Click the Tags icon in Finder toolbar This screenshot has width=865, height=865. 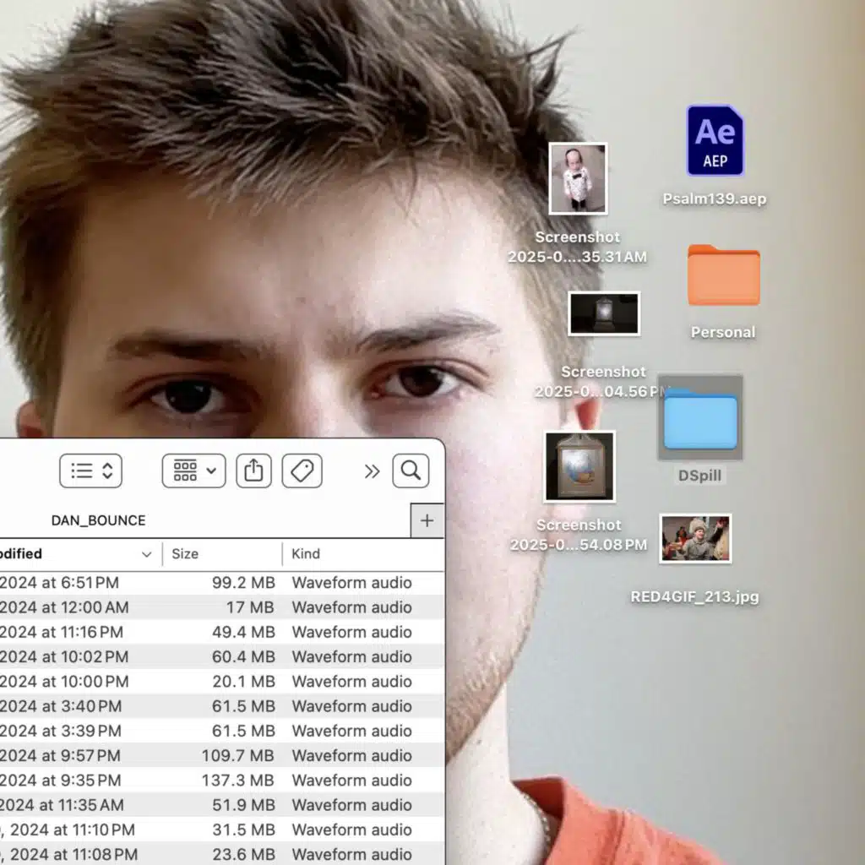click(x=302, y=471)
